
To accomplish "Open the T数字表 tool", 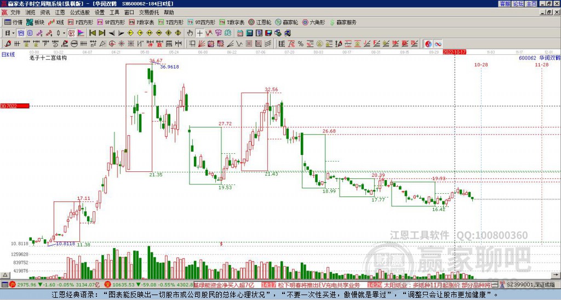I will click(x=232, y=22).
